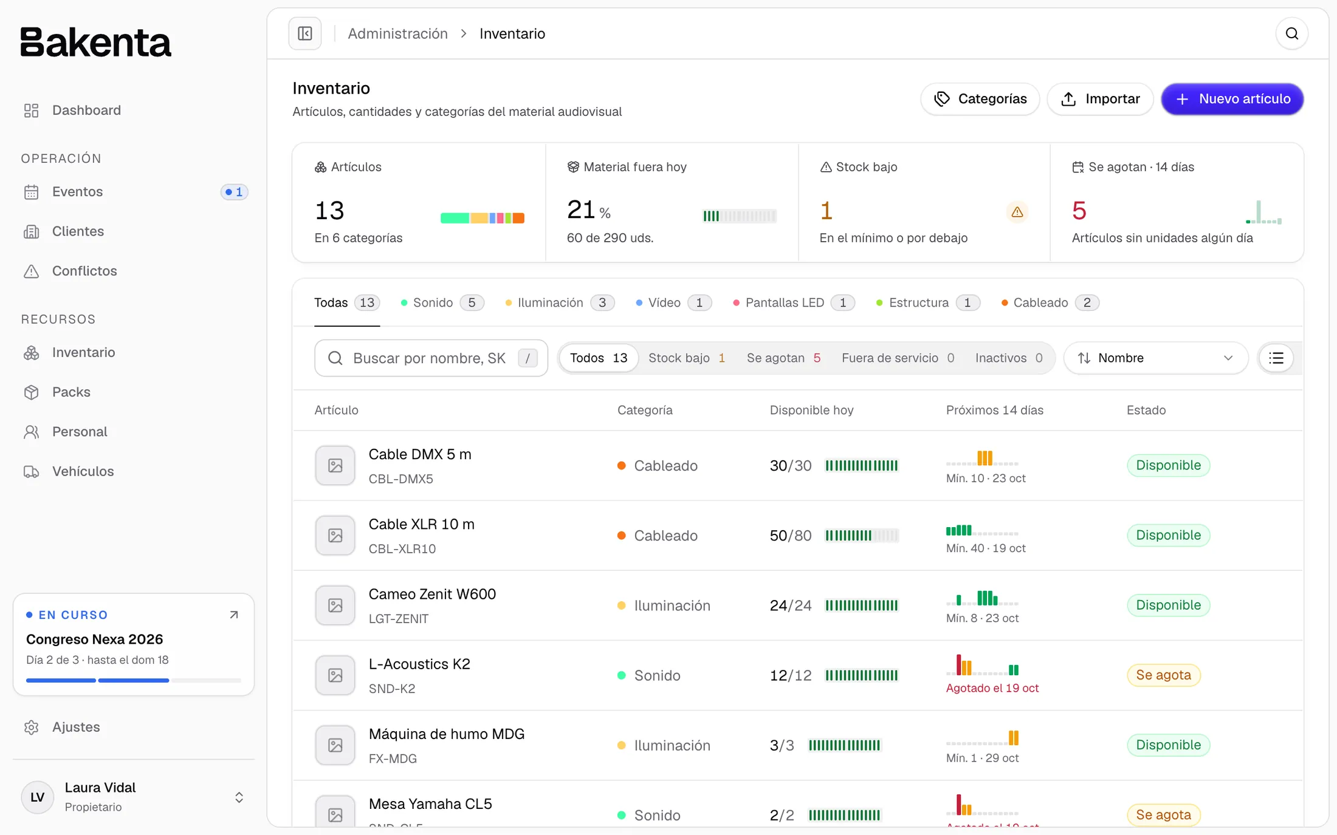The height and width of the screenshot is (835, 1337).
Task: Open the search magnifier in the header
Action: [x=1292, y=33]
